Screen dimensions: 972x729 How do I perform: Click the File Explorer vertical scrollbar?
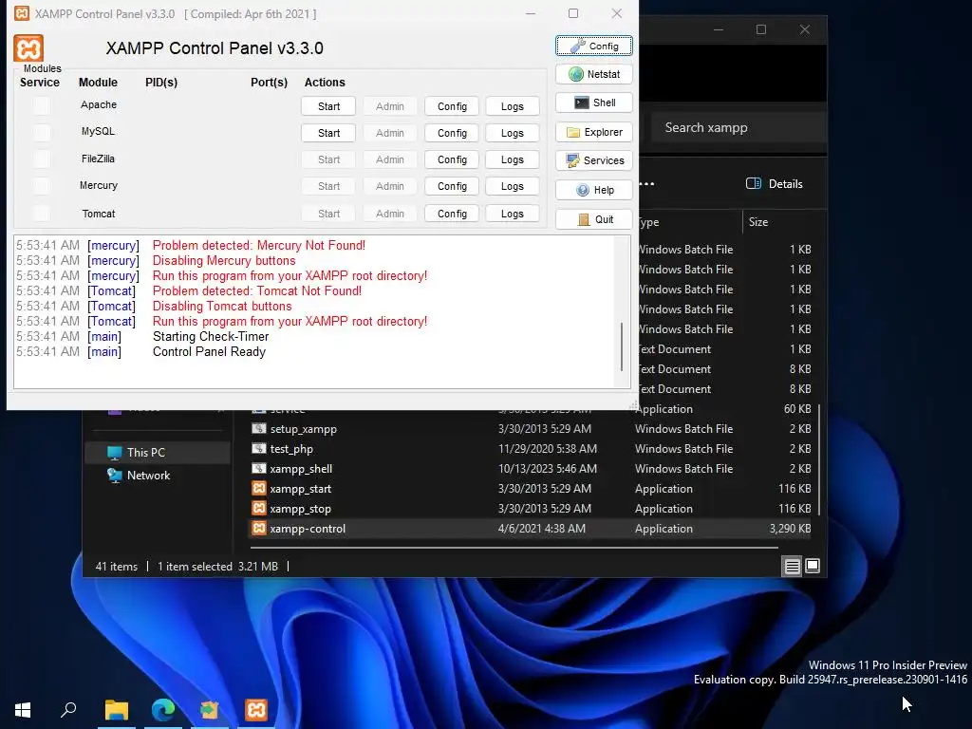(819, 459)
